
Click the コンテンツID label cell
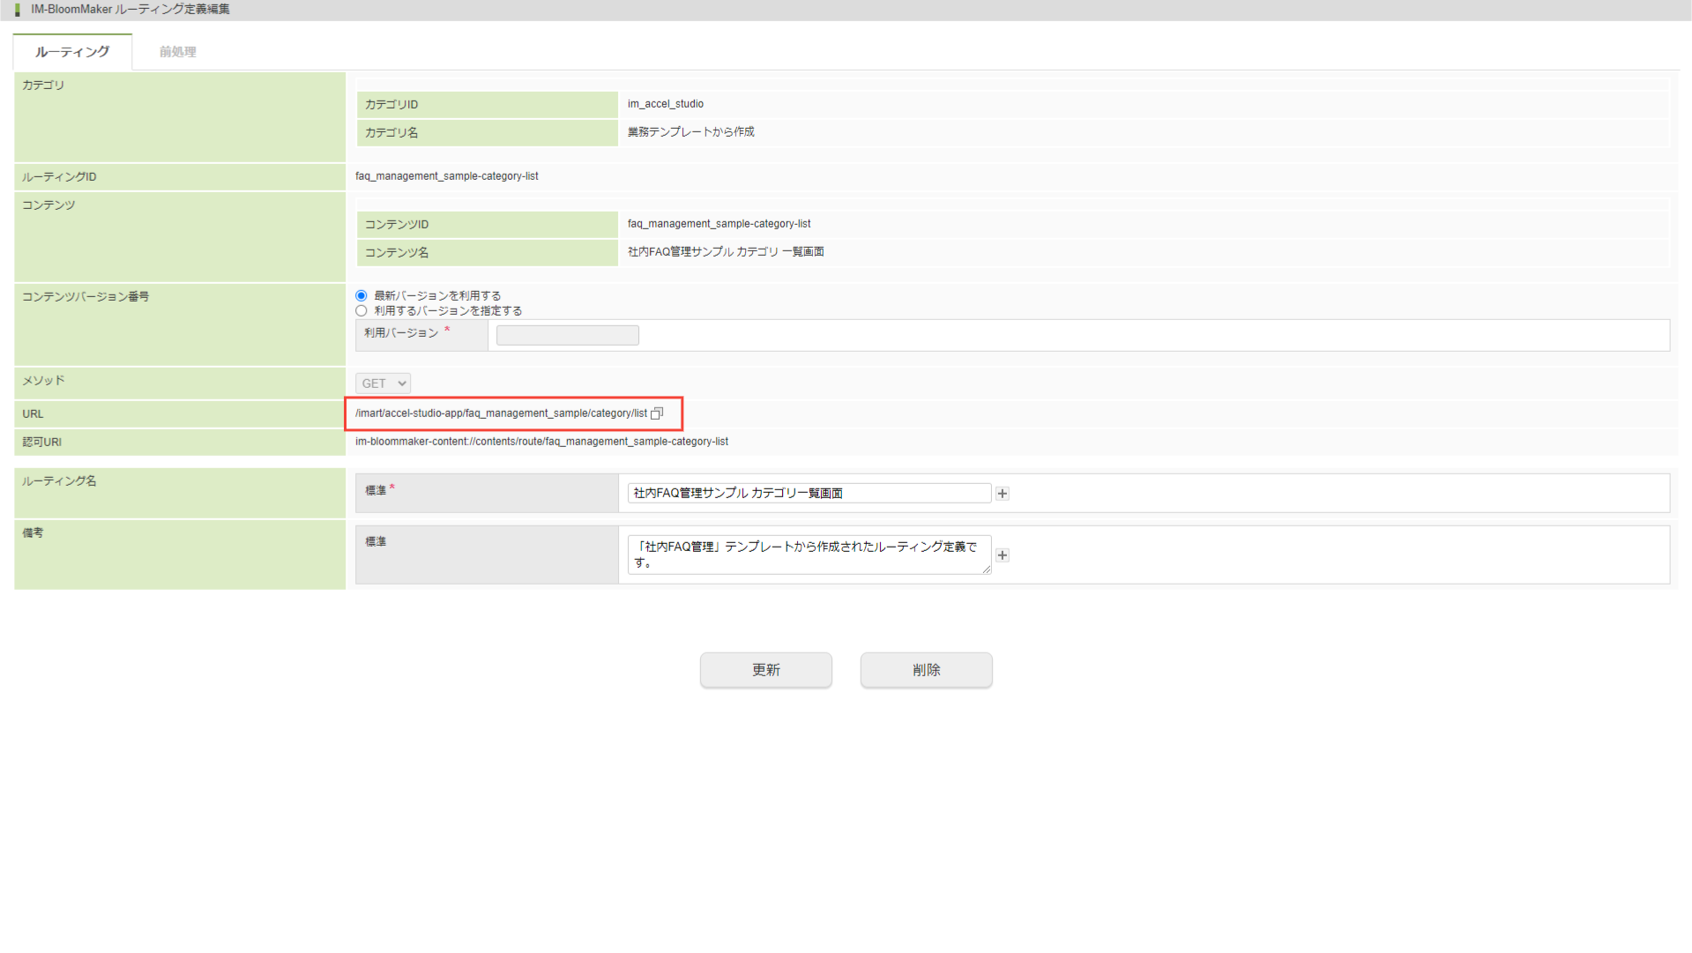pyautogui.click(x=487, y=225)
